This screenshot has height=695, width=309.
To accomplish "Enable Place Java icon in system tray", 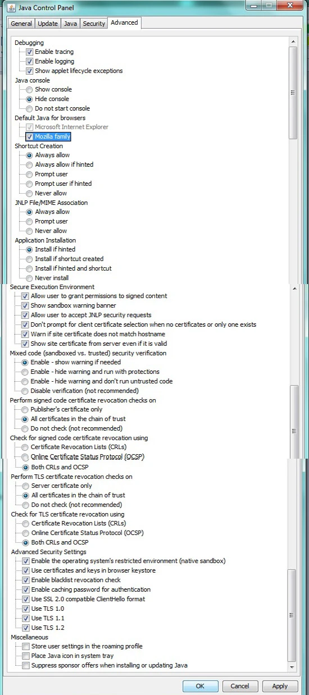I will click(x=25, y=656).
